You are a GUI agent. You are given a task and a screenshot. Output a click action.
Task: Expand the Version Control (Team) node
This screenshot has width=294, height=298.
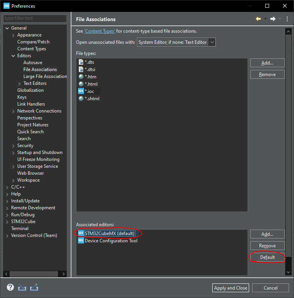tap(7, 236)
